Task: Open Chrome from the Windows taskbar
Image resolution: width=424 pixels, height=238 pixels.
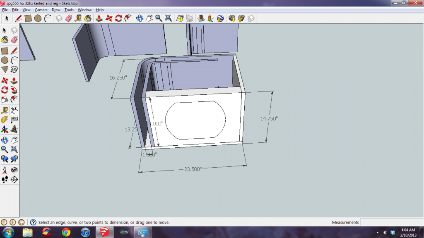Action: [x=65, y=232]
